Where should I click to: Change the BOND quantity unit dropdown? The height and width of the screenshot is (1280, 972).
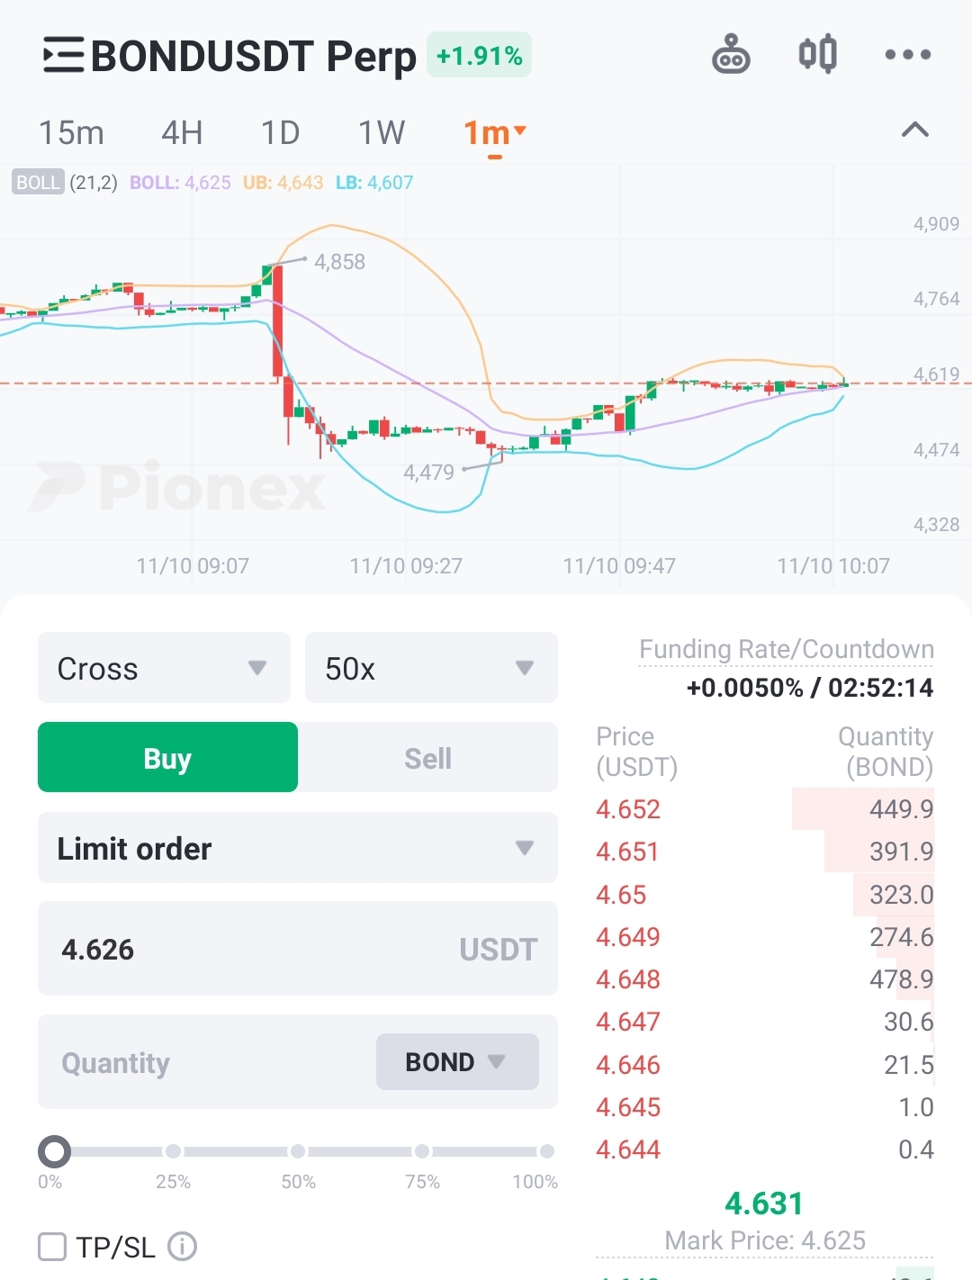pyautogui.click(x=457, y=1062)
